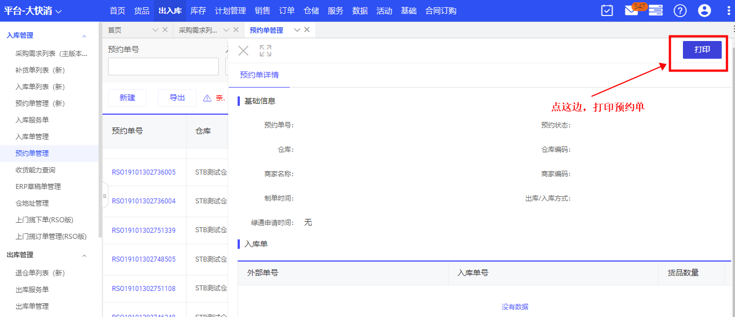The height and width of the screenshot is (317, 735).
Task: Select 出入库 in the top navigation
Action: click(170, 11)
